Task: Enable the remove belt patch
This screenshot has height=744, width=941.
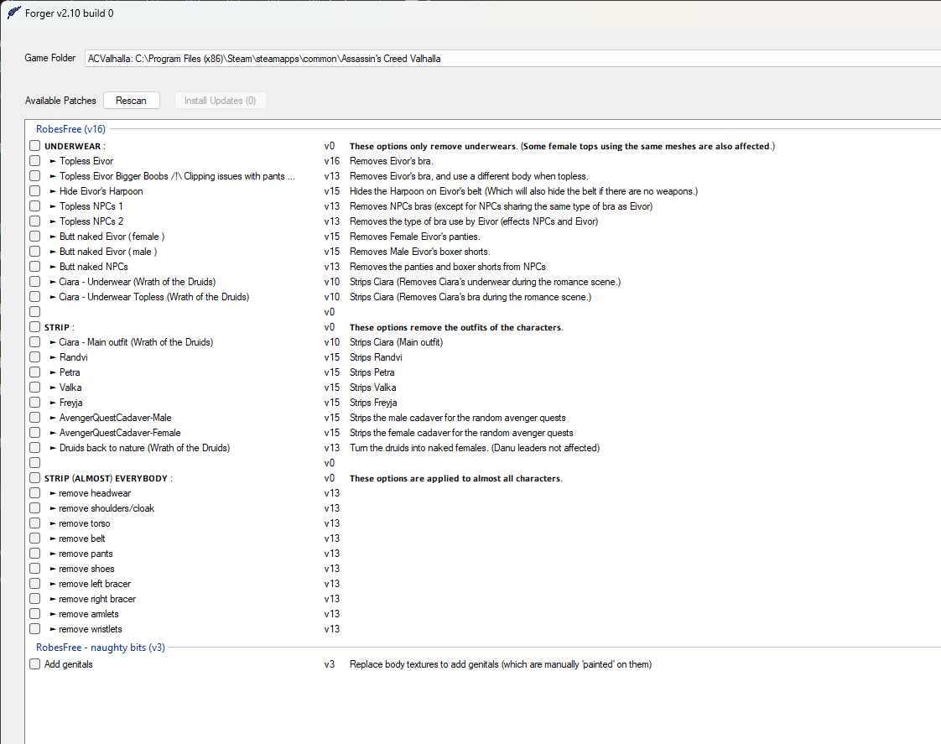Action: coord(35,538)
